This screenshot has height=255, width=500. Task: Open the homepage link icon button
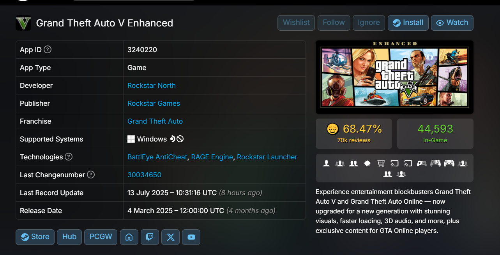tap(129, 237)
